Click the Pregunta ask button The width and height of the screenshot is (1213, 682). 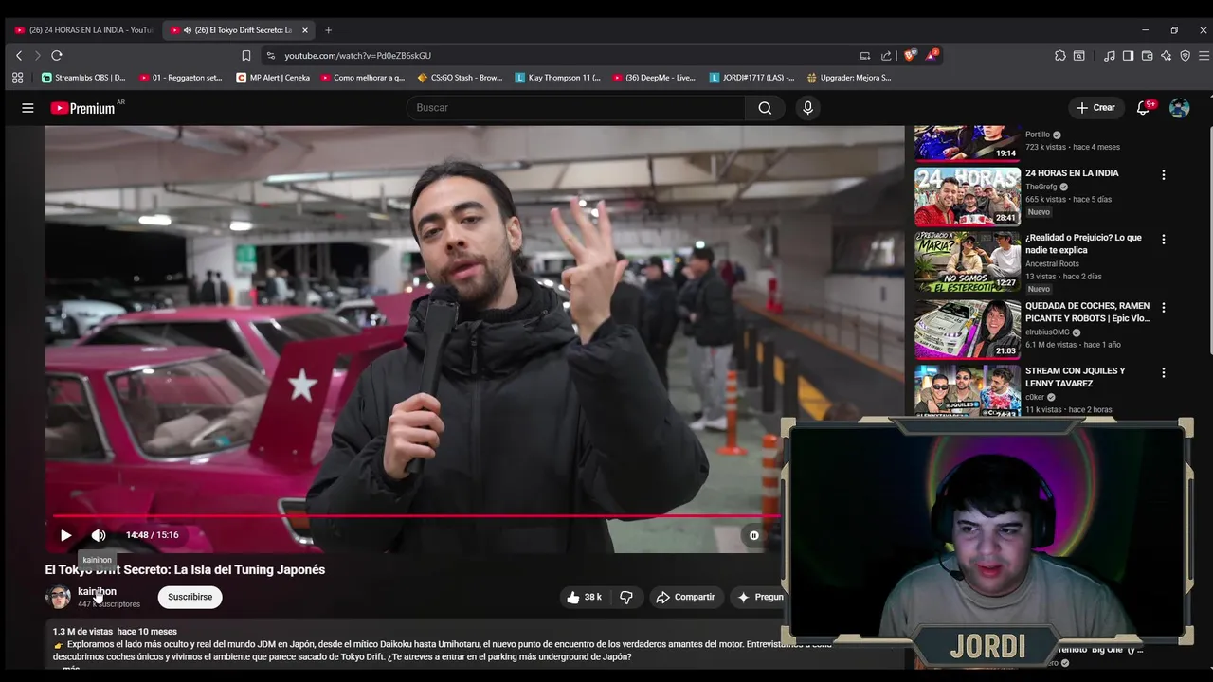(x=758, y=597)
